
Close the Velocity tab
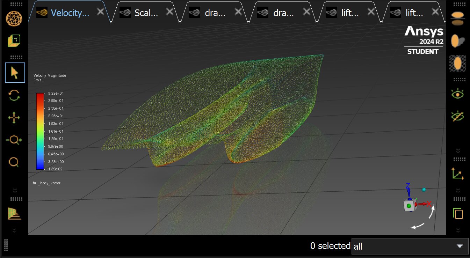click(x=101, y=12)
